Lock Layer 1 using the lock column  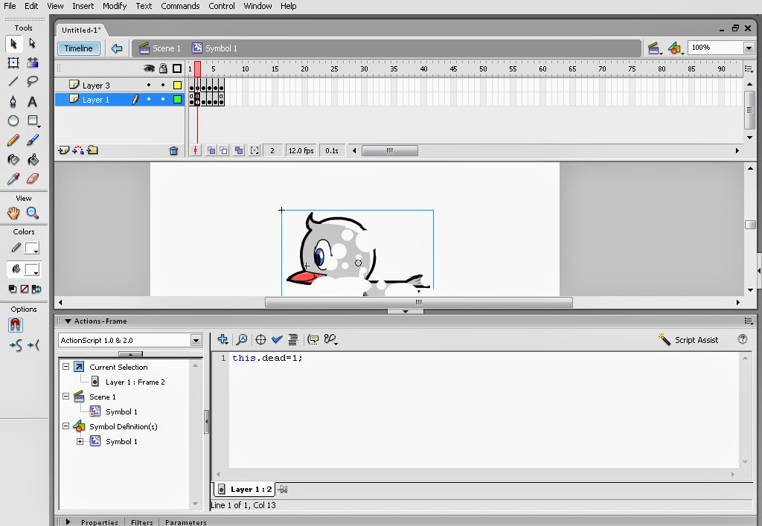pos(163,99)
